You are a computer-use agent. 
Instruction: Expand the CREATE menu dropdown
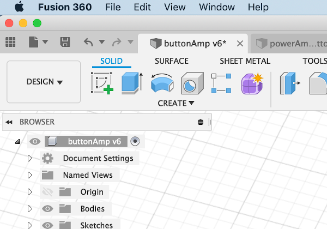tap(176, 103)
